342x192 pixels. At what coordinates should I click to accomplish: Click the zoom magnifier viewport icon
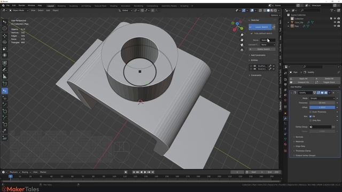(x=242, y=35)
